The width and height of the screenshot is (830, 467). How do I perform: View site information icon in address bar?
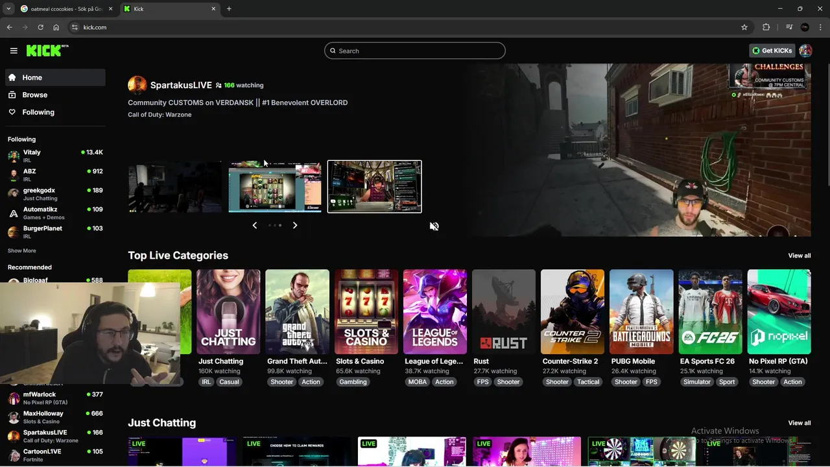pos(75,27)
